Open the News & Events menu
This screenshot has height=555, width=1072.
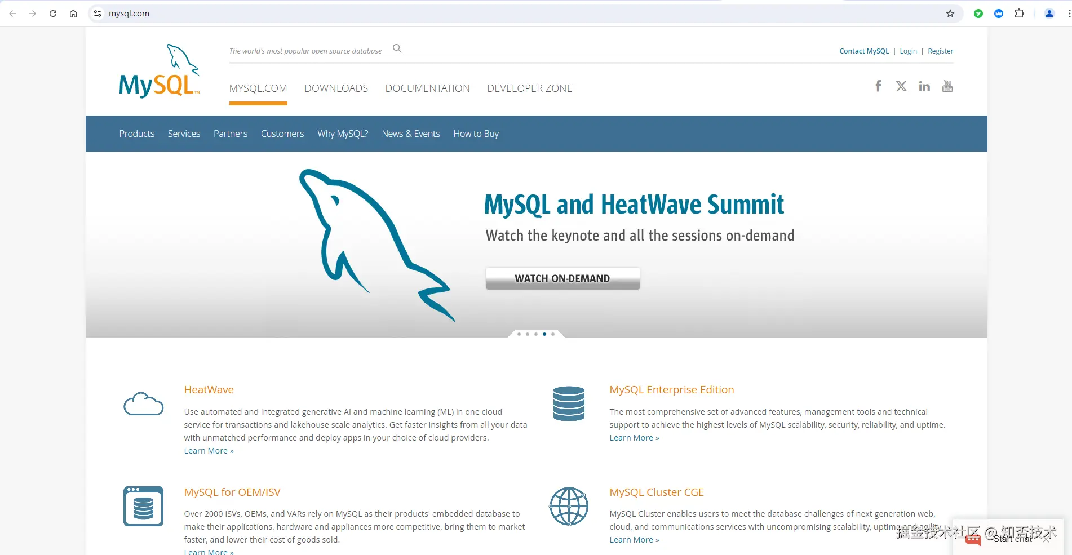pyautogui.click(x=411, y=134)
